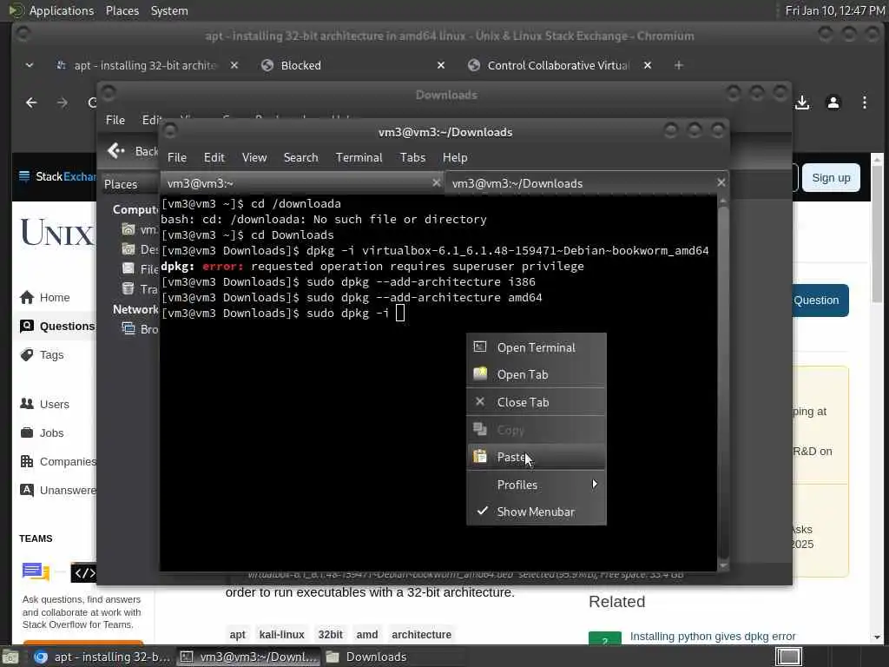Click the Open Terminal icon in context menu
The image size is (889, 667).
480,347
